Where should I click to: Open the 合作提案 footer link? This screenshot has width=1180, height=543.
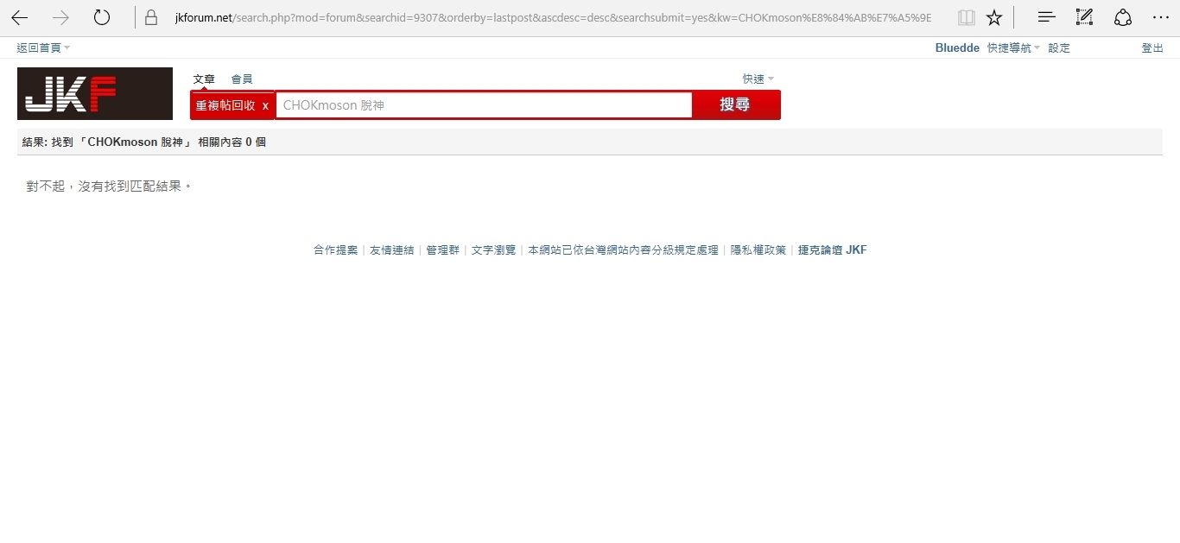click(335, 249)
